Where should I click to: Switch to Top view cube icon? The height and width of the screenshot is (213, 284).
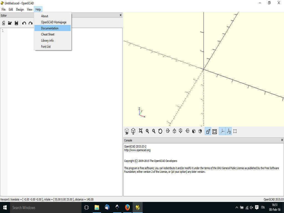(x=174, y=131)
